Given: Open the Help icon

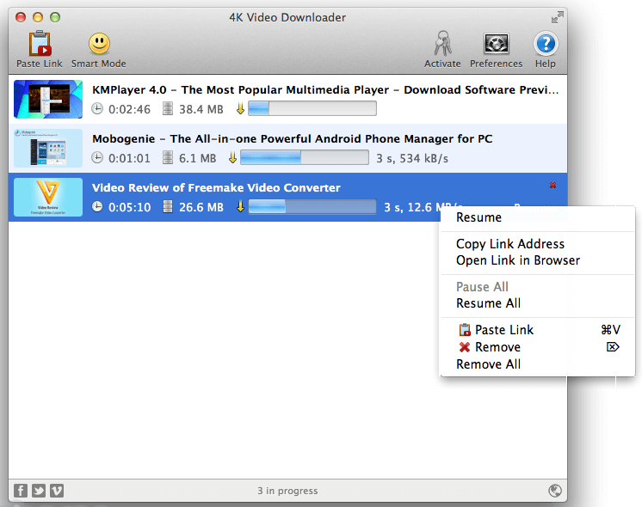Looking at the screenshot, I should click(546, 45).
